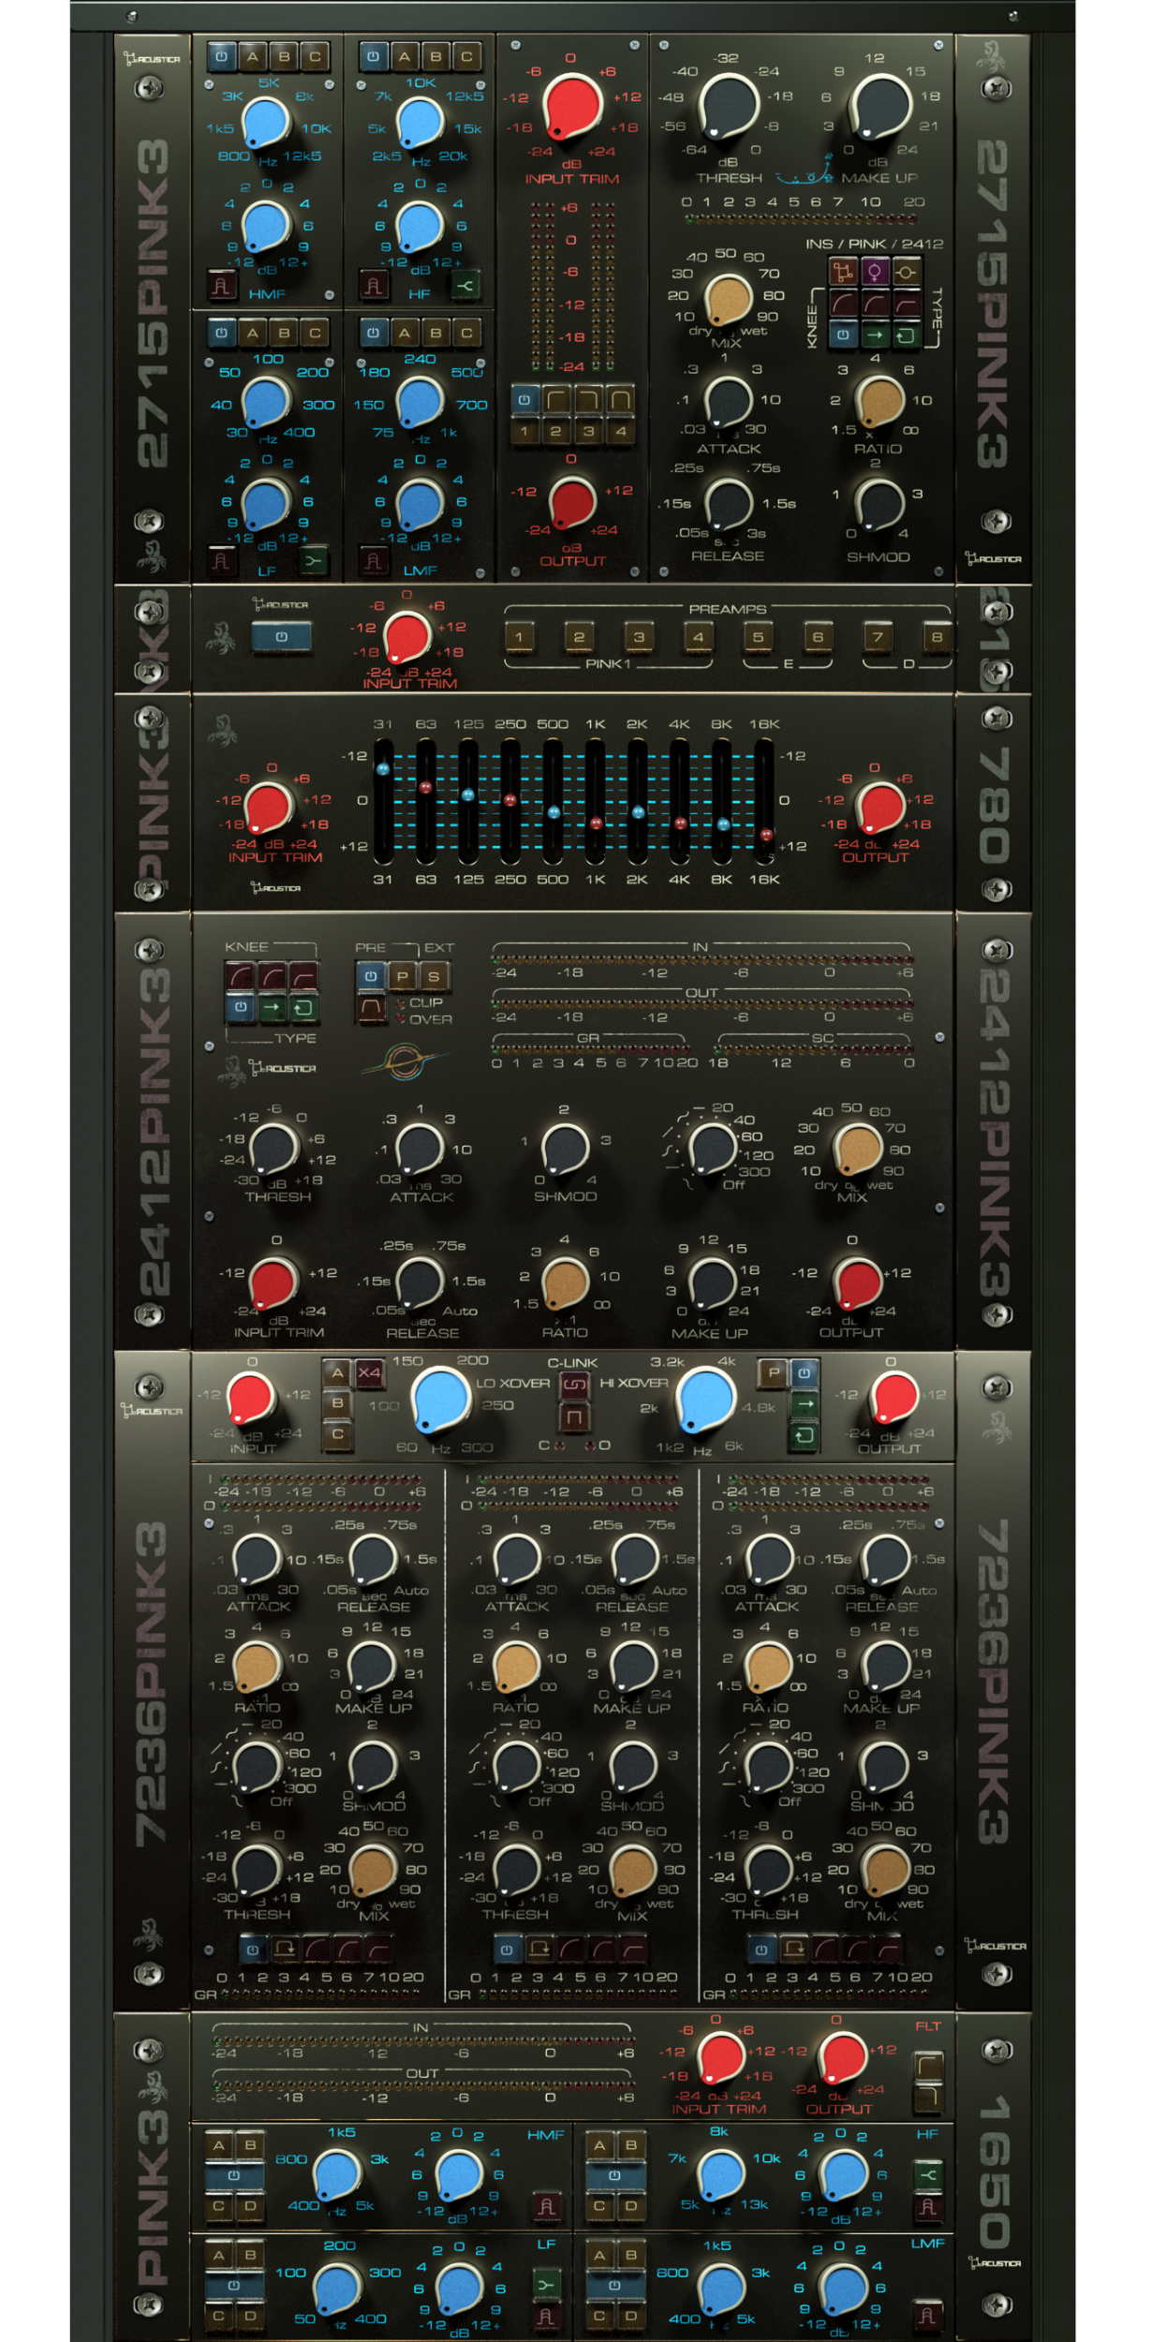Select the low-pass filter shape in 2715 filter section
Viewport: 1152px width, 2342px height.
[588, 401]
